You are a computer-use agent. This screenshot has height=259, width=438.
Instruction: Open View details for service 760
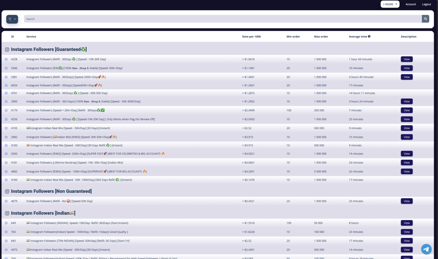click(407, 232)
